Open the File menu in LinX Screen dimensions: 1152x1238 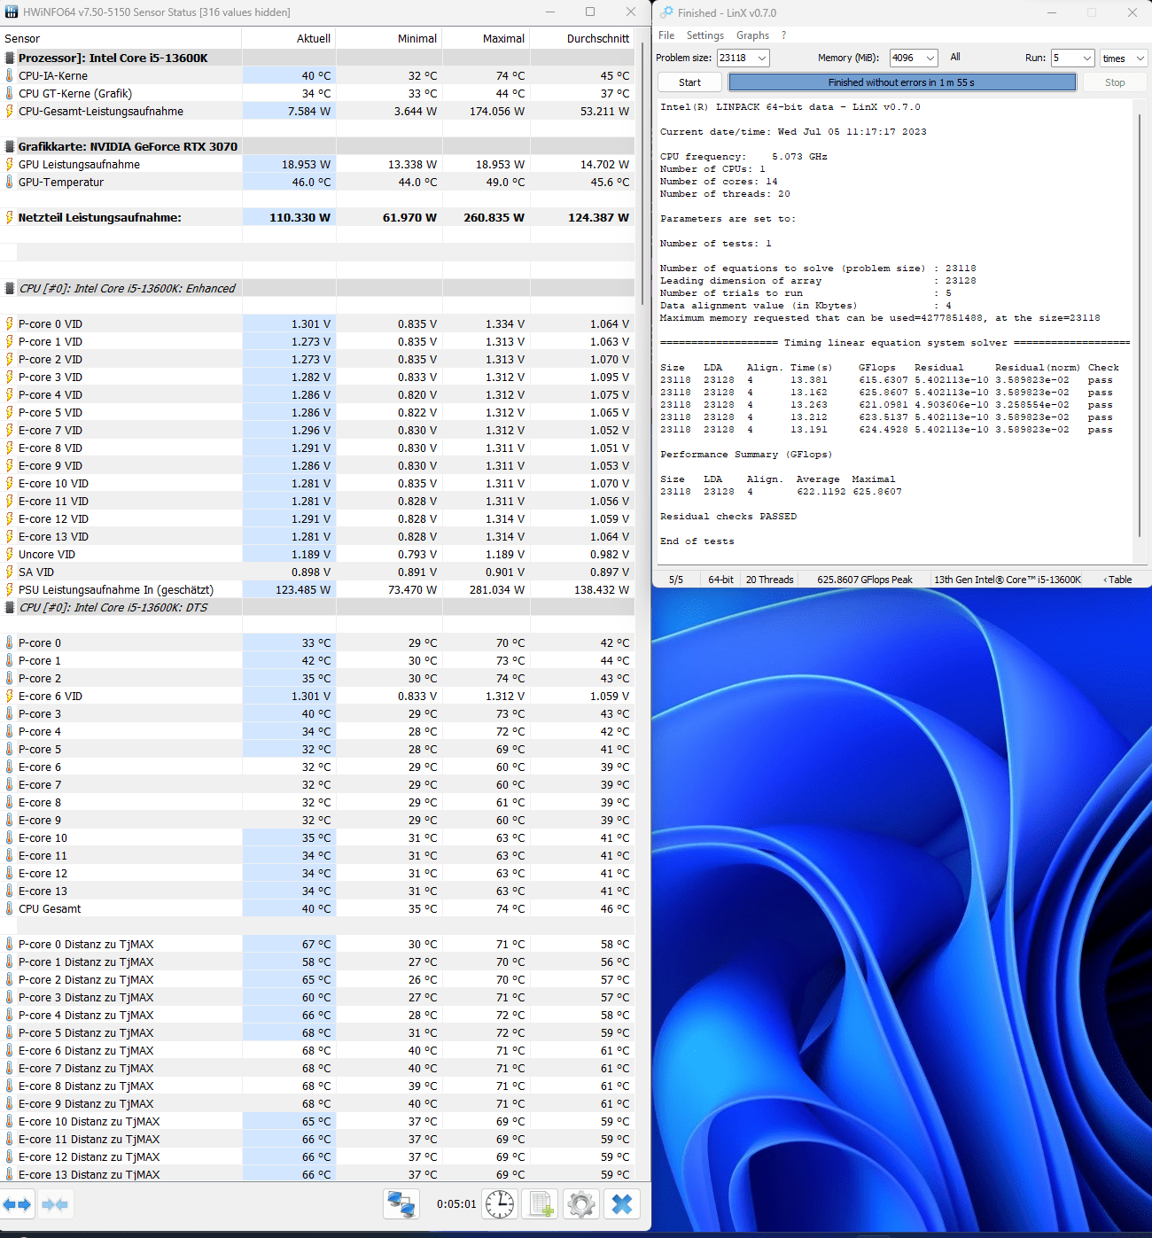[x=666, y=35]
